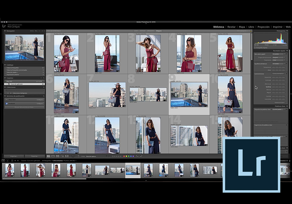This screenshot has width=292, height=204.
Task: Open the 'Equilibrio de blancos' dropdown
Action: (279, 64)
